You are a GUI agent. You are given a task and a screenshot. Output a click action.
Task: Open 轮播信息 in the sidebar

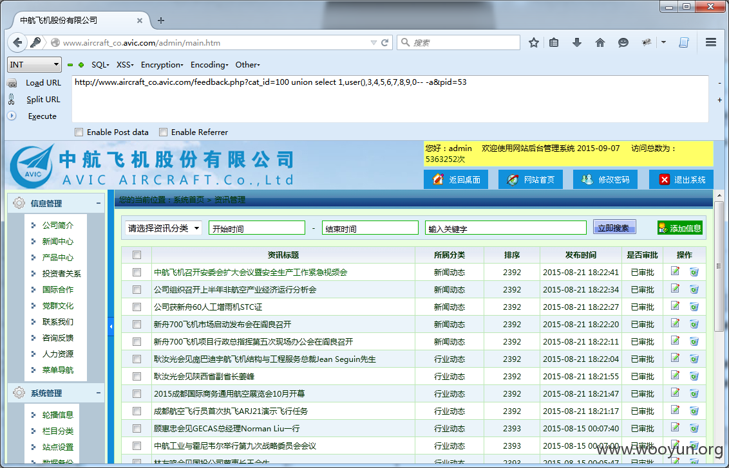58,415
